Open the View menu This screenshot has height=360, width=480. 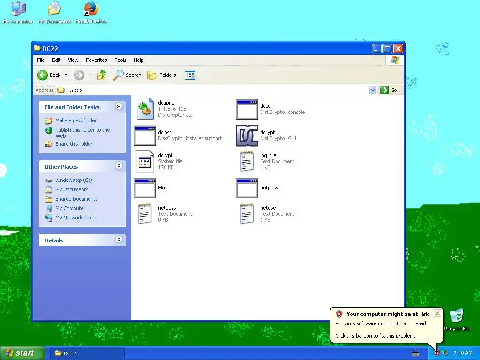coord(73,60)
